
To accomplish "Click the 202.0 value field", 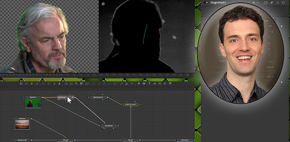I will pyautogui.click(x=270, y=67).
